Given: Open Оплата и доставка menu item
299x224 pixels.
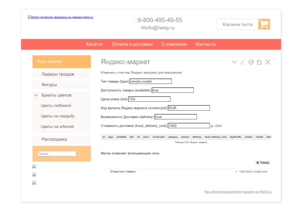Looking at the screenshot, I should click(132, 44).
